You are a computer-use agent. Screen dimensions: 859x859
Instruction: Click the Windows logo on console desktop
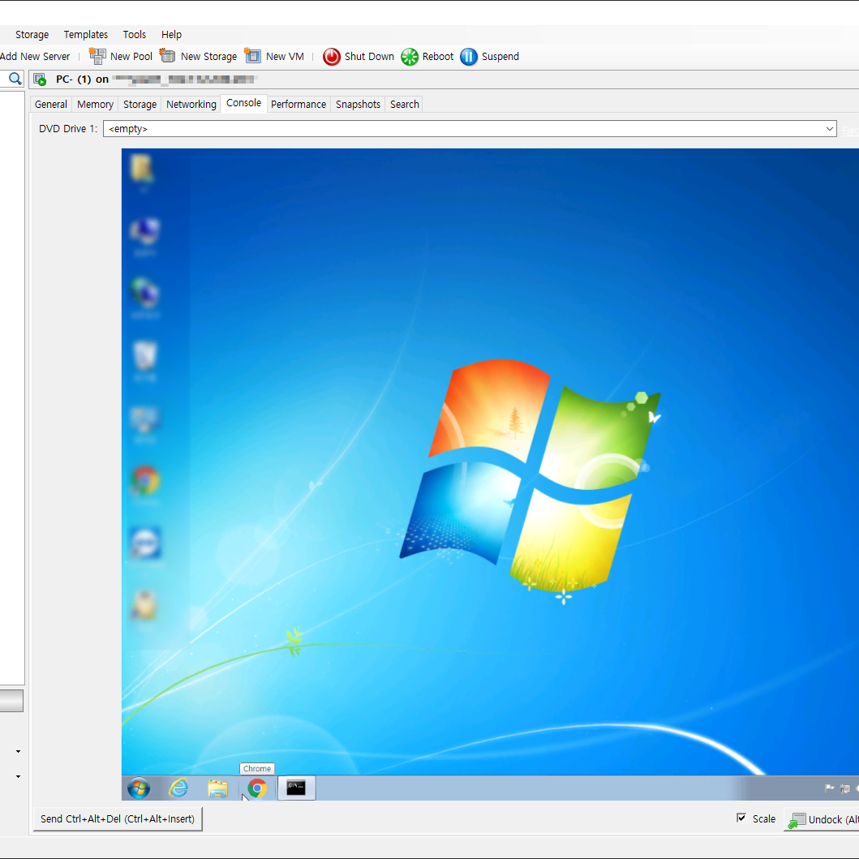(530, 475)
